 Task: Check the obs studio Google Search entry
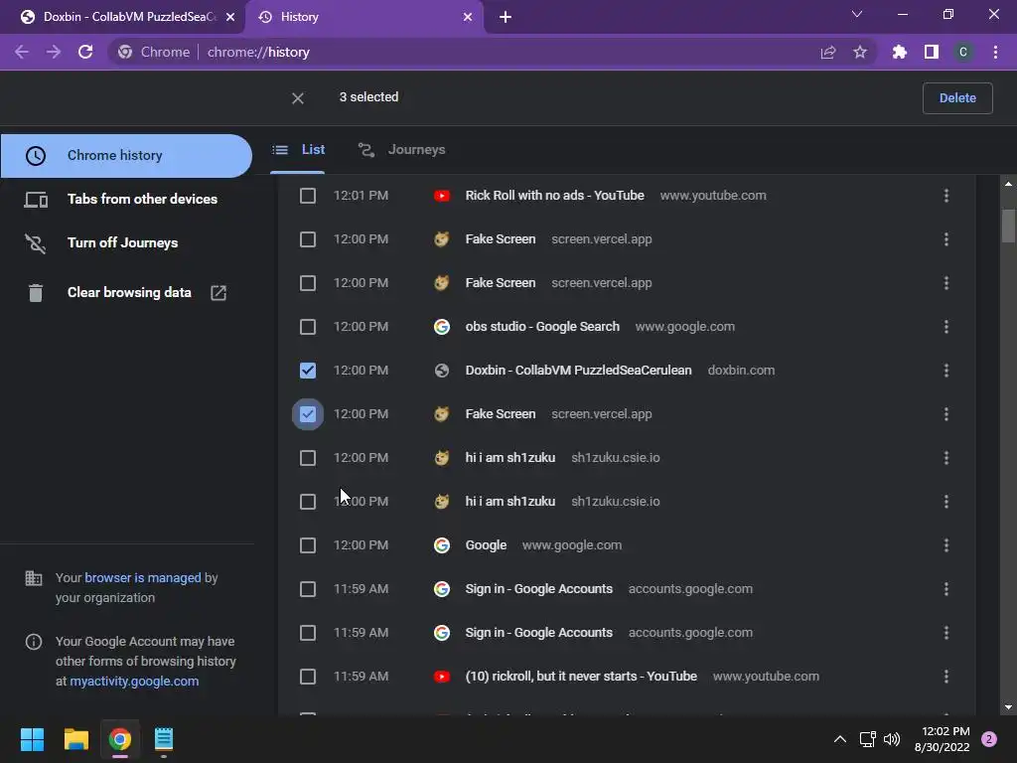click(x=308, y=326)
